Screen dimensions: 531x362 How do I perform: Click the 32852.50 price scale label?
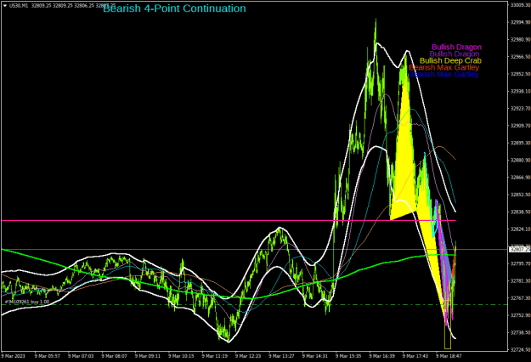(520, 195)
